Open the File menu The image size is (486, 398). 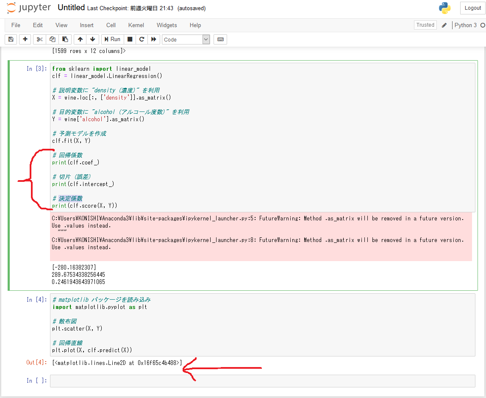click(x=16, y=25)
